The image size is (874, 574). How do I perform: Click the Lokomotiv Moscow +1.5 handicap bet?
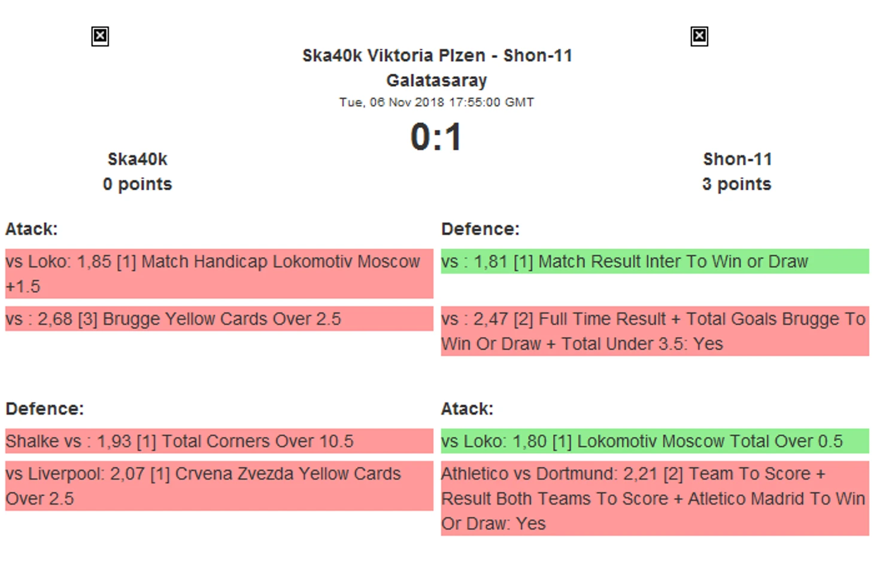218,274
